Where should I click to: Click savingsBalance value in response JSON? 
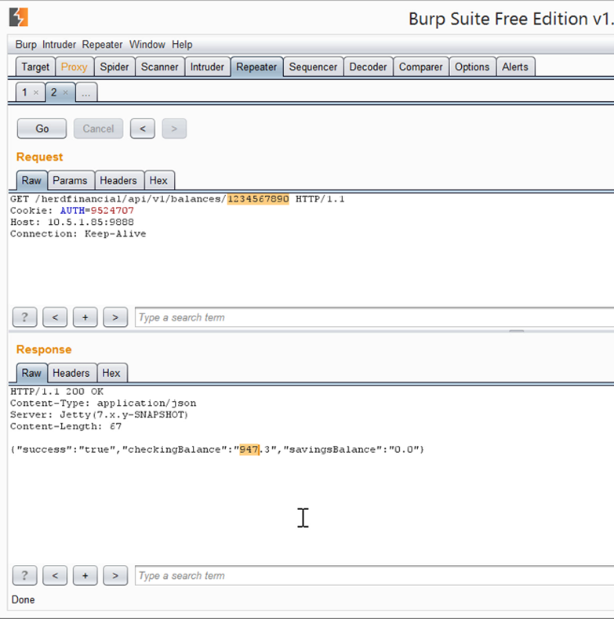pos(404,450)
